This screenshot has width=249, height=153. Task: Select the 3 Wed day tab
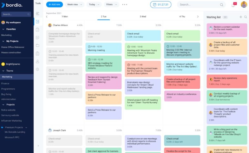143,17
